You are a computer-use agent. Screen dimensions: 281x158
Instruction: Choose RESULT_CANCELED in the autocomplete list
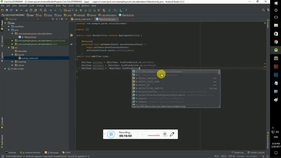pos(175,78)
